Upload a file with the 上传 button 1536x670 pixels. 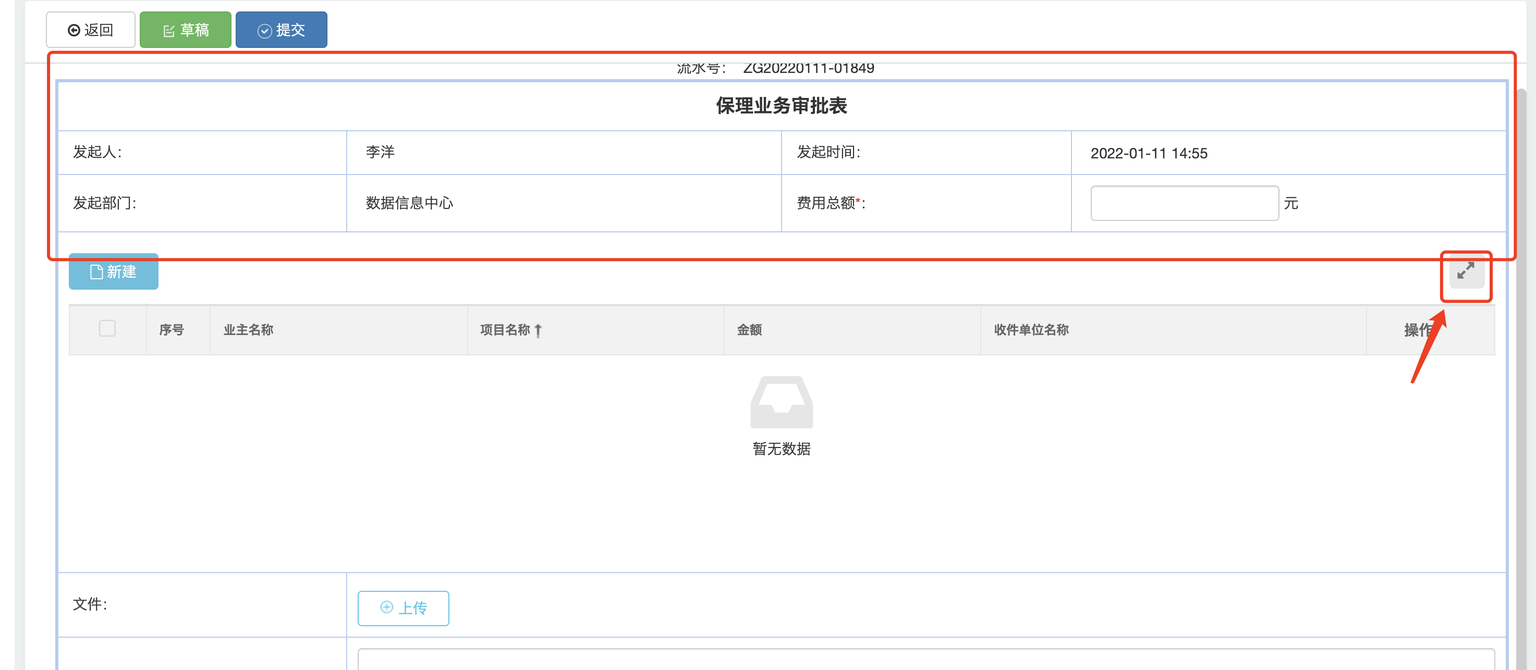point(404,608)
